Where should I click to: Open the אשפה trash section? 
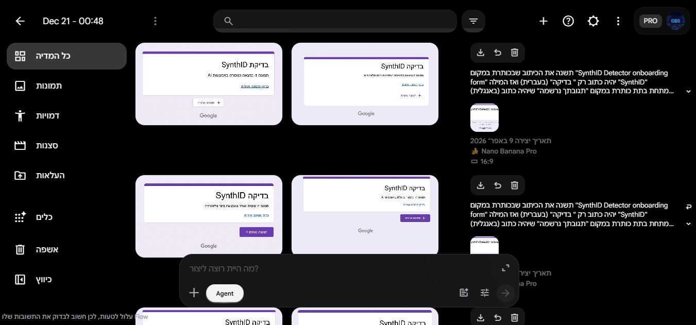(x=66, y=250)
